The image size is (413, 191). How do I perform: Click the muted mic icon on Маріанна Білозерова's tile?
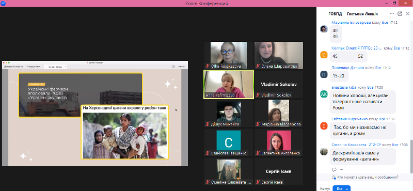point(258,124)
